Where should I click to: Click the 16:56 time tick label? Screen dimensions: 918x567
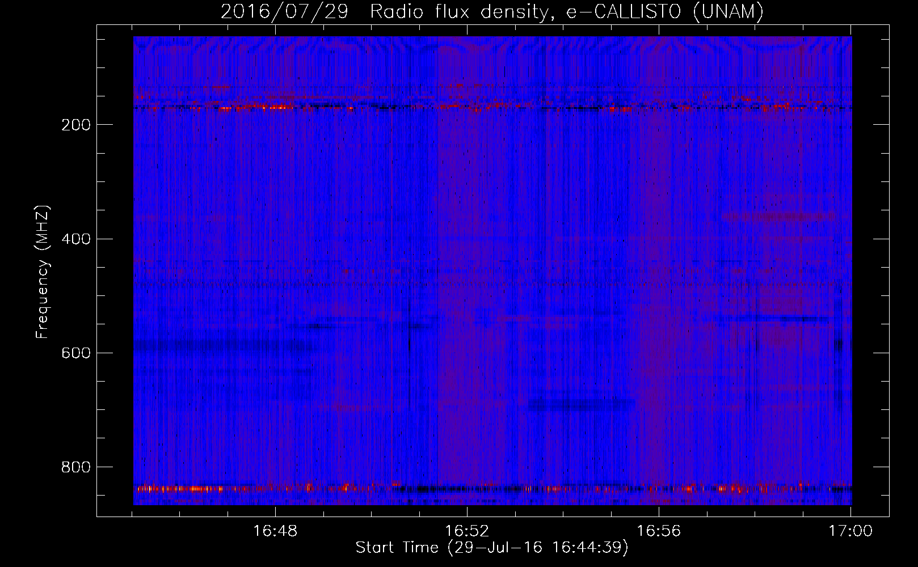[x=659, y=531]
